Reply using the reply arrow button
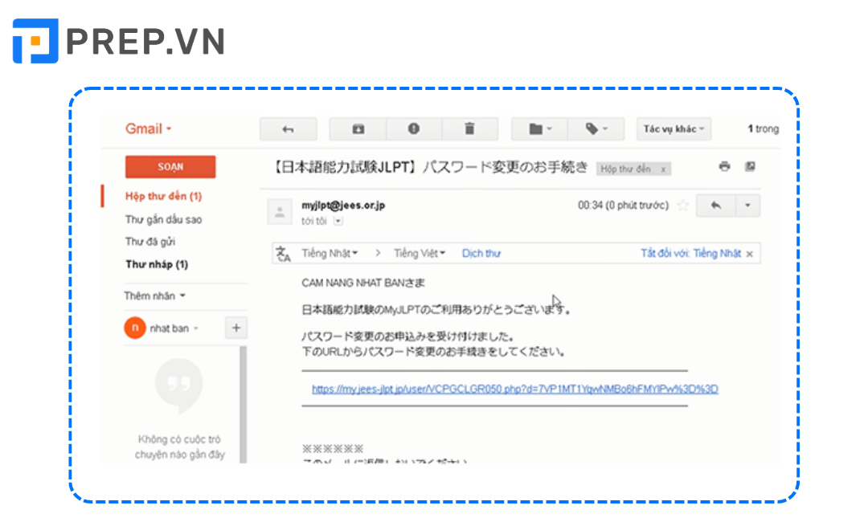Viewport: 868px width, 530px height. pyautogui.click(x=716, y=206)
